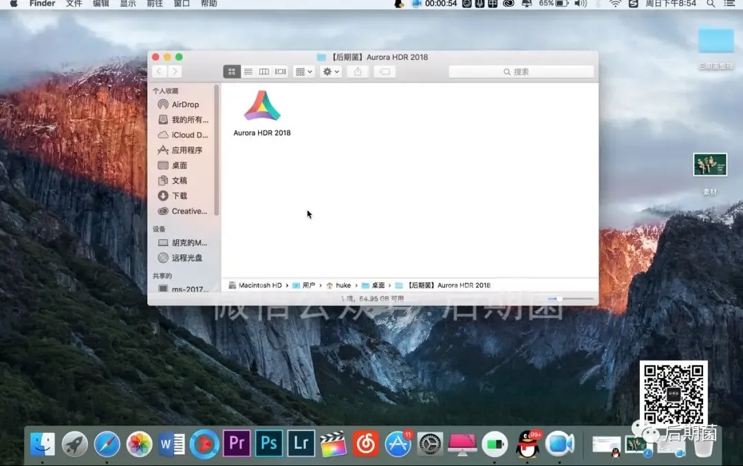
Task: Open CleanMyMac from the Dock
Action: pos(462,444)
